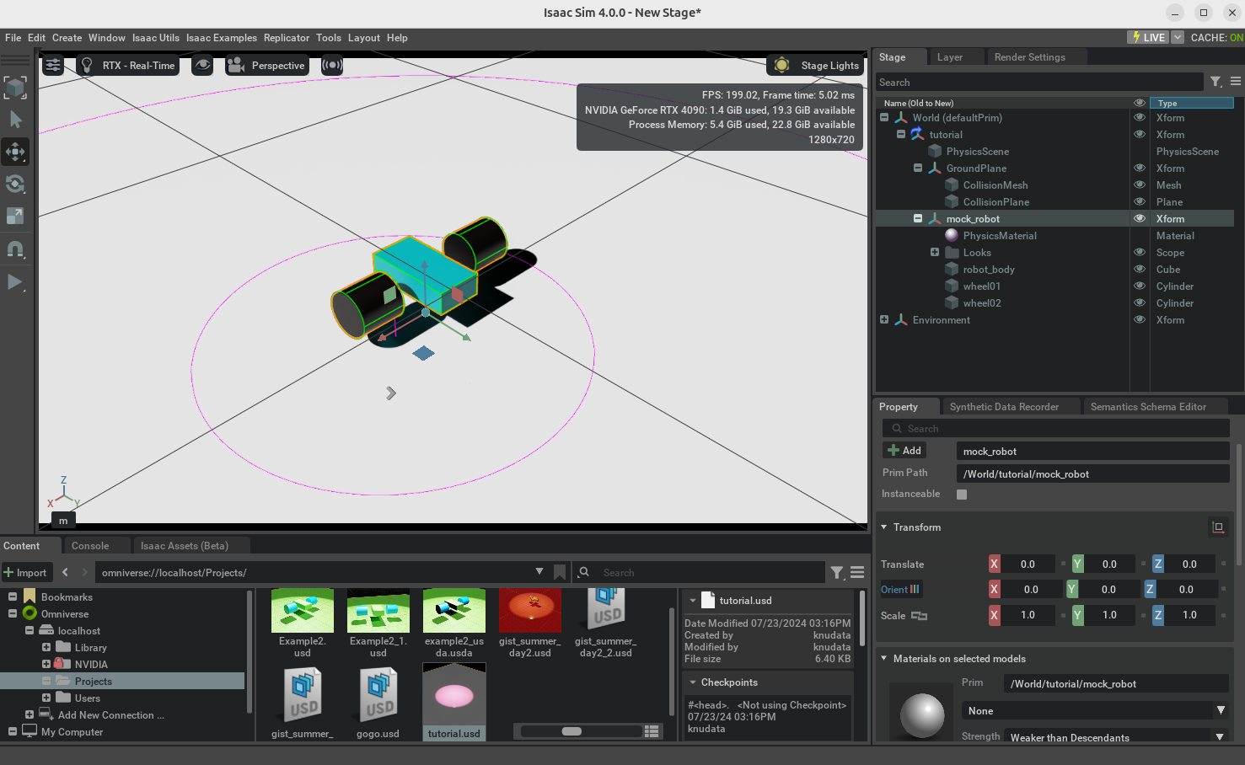Hide wheel01 using eye icon
Screen dimensions: 1245x765
point(1140,286)
